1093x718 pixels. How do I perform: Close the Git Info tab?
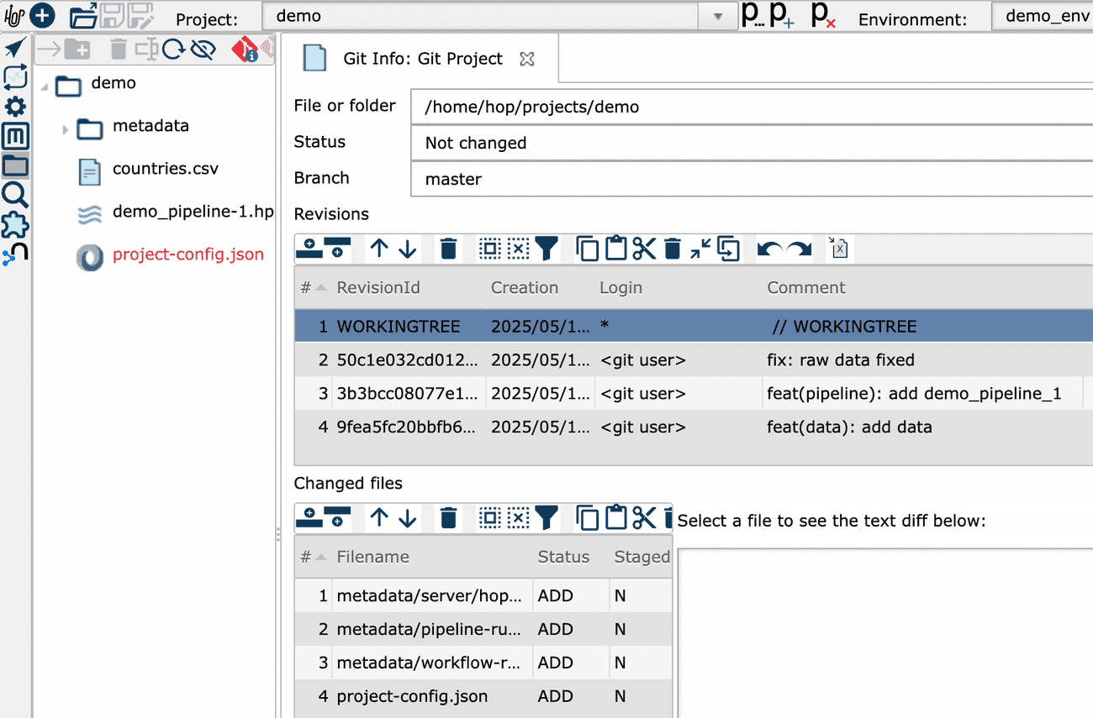(x=527, y=59)
